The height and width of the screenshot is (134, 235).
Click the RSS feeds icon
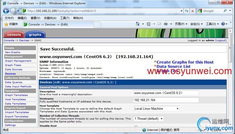tap(148, 24)
